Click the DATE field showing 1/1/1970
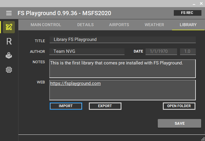 (161, 51)
